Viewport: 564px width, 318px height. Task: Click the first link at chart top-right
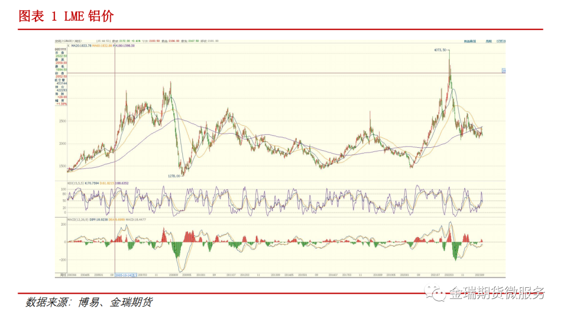(469, 41)
